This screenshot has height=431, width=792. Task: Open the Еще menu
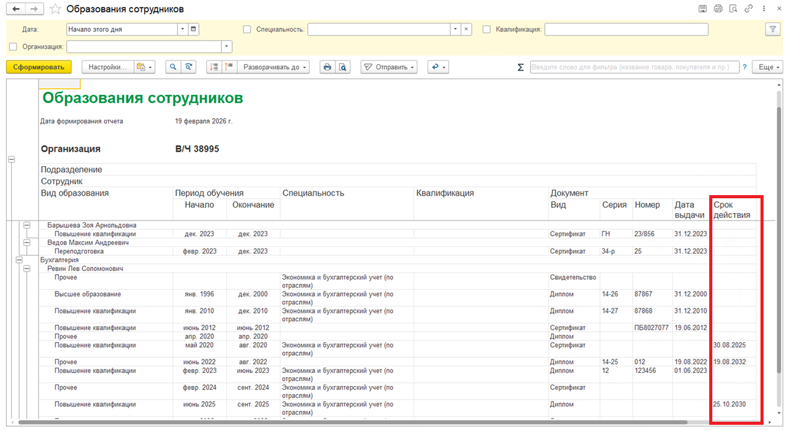point(767,67)
